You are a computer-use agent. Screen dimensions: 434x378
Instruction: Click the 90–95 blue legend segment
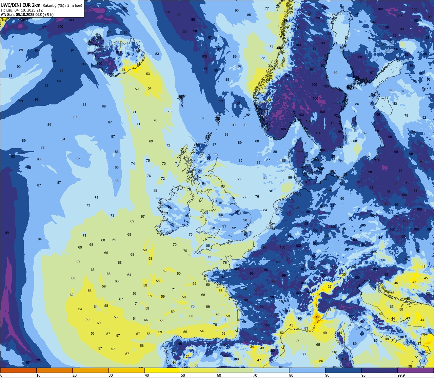[x=343, y=370]
